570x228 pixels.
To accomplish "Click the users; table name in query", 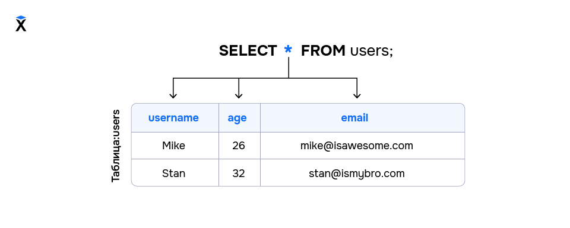I will click(372, 52).
